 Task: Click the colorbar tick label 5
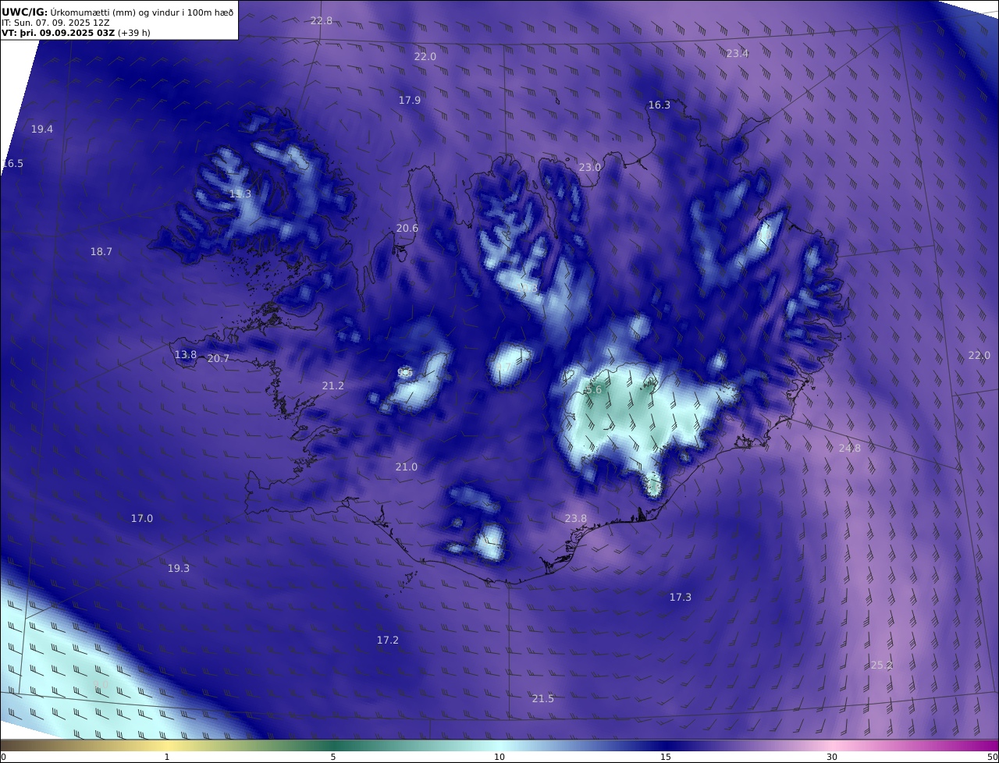point(333,757)
